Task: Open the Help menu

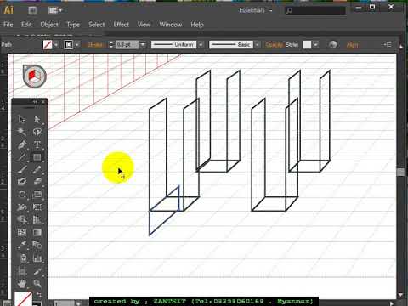Action: 197,25
